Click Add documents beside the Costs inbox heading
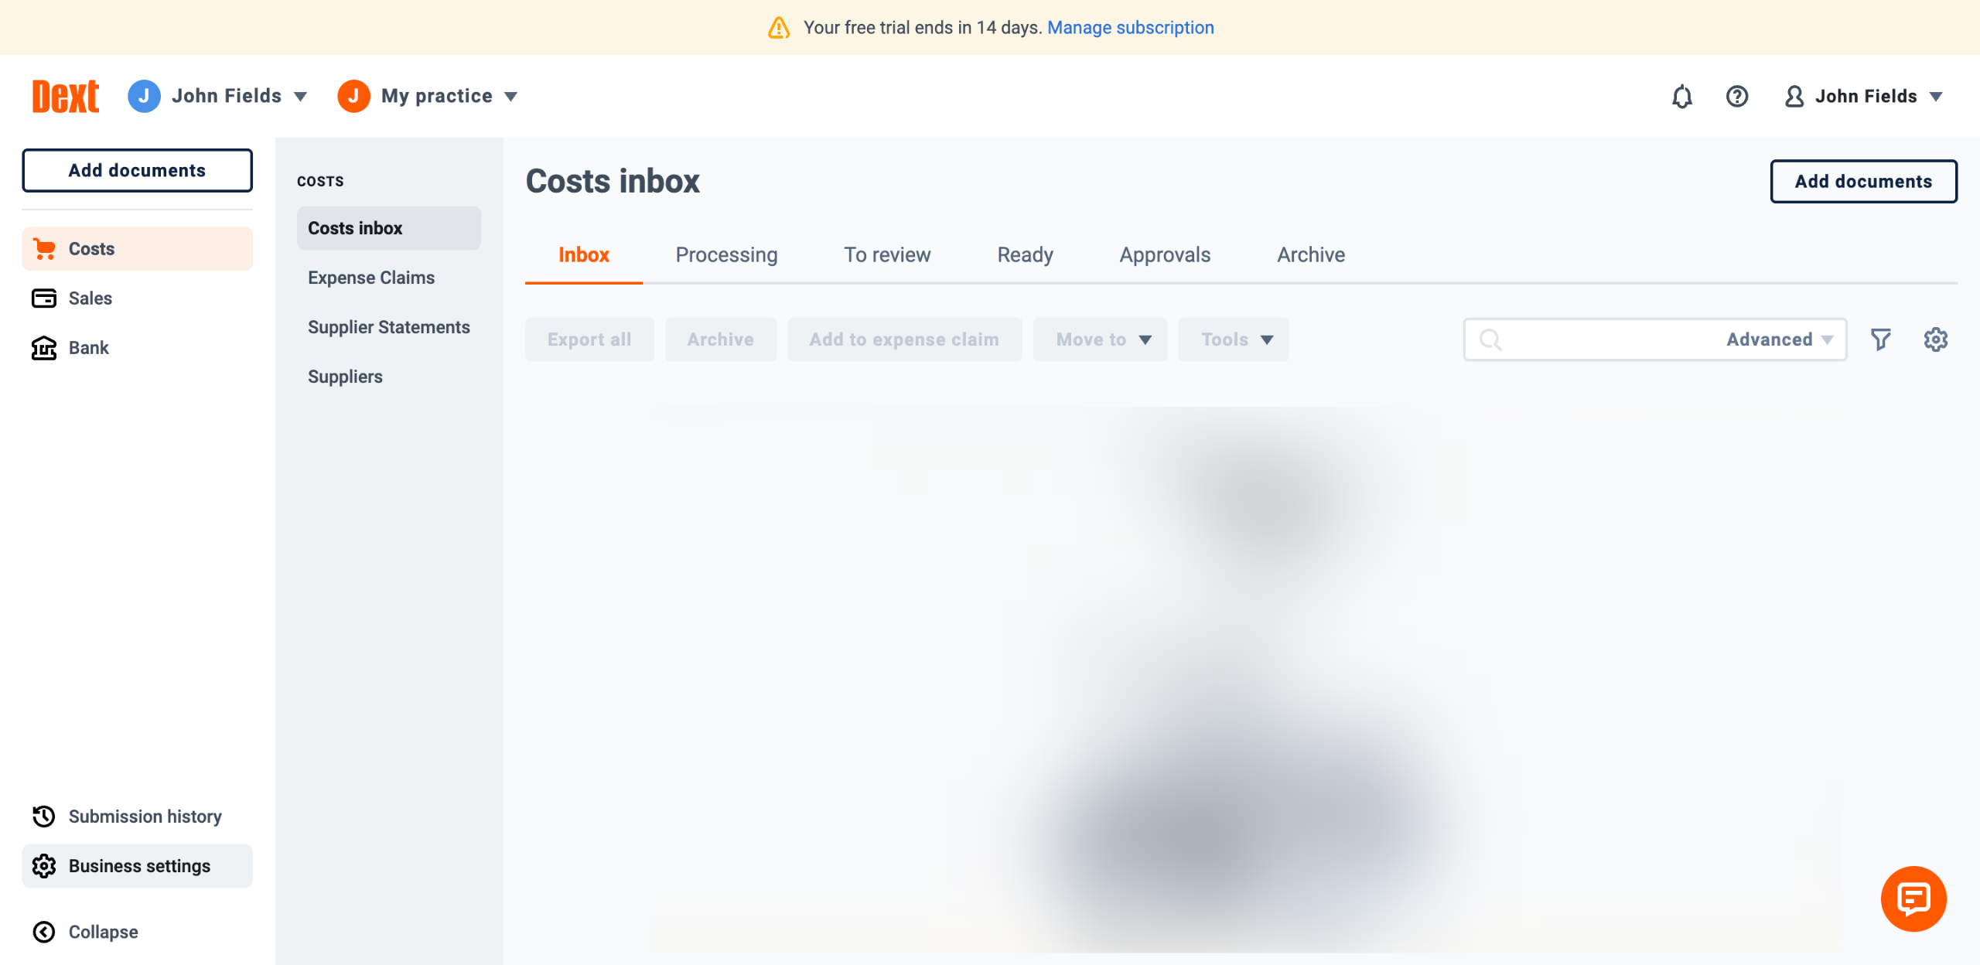1980x965 pixels. [x=1863, y=181]
